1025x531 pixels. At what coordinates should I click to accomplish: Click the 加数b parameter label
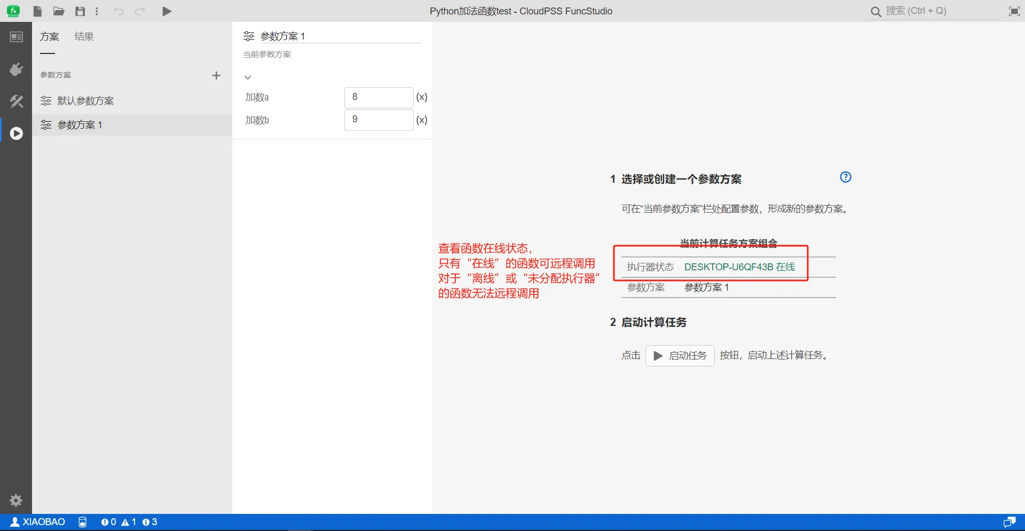click(x=257, y=120)
